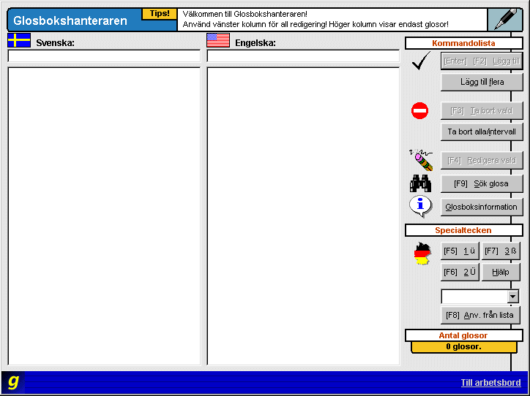
Task: Click the red no-entry remove icon
Action: [420, 111]
